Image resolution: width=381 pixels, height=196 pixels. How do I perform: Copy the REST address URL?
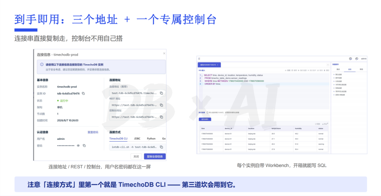161,105
